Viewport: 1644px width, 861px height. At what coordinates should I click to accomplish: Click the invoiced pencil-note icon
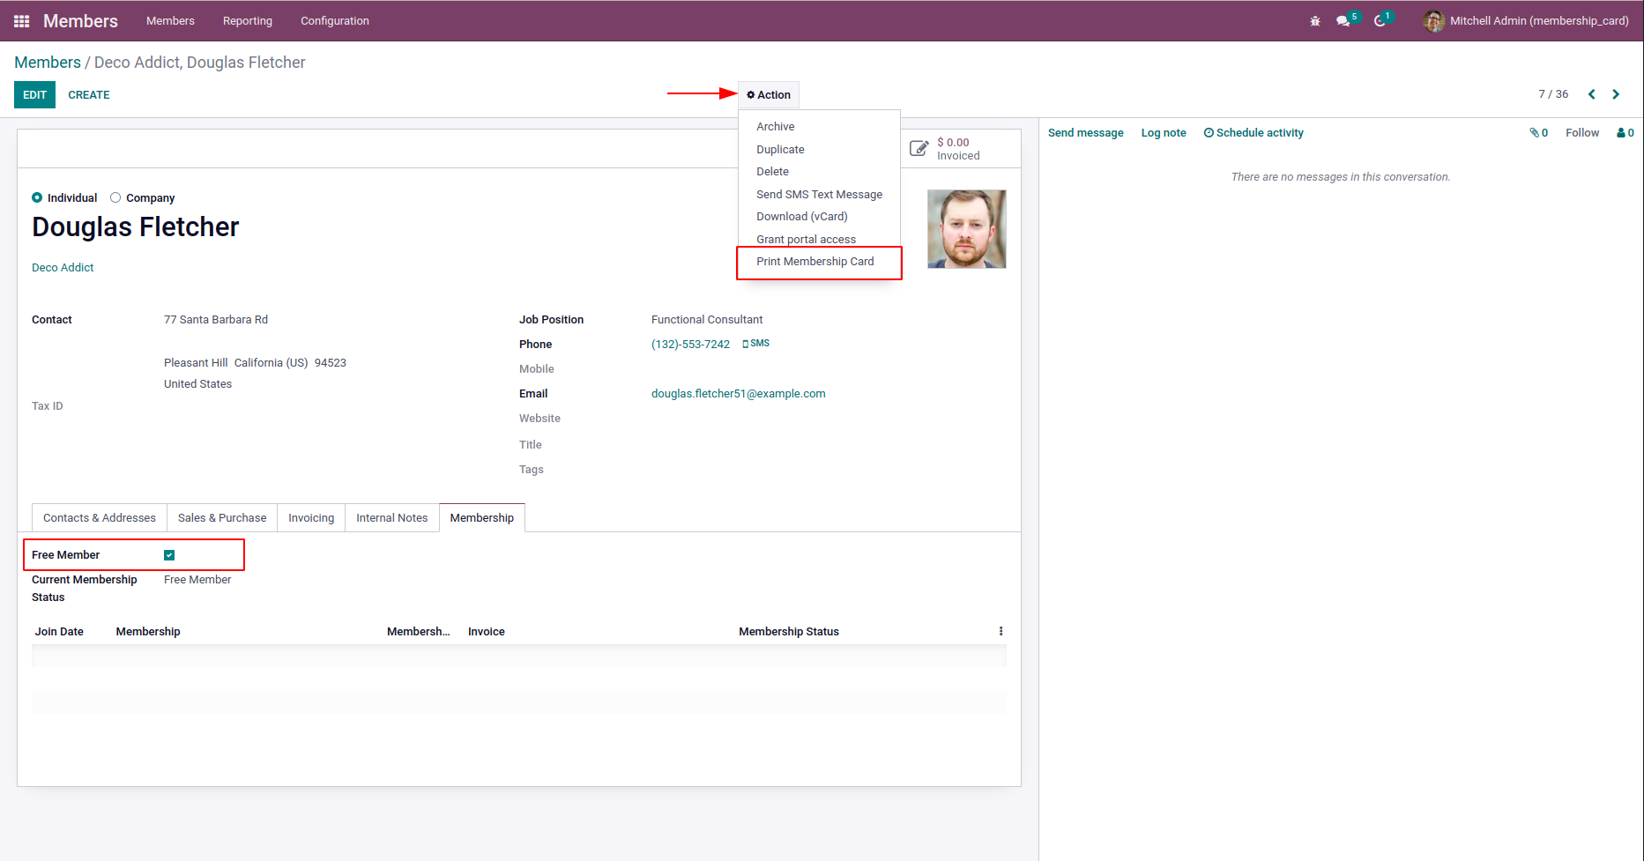919,149
